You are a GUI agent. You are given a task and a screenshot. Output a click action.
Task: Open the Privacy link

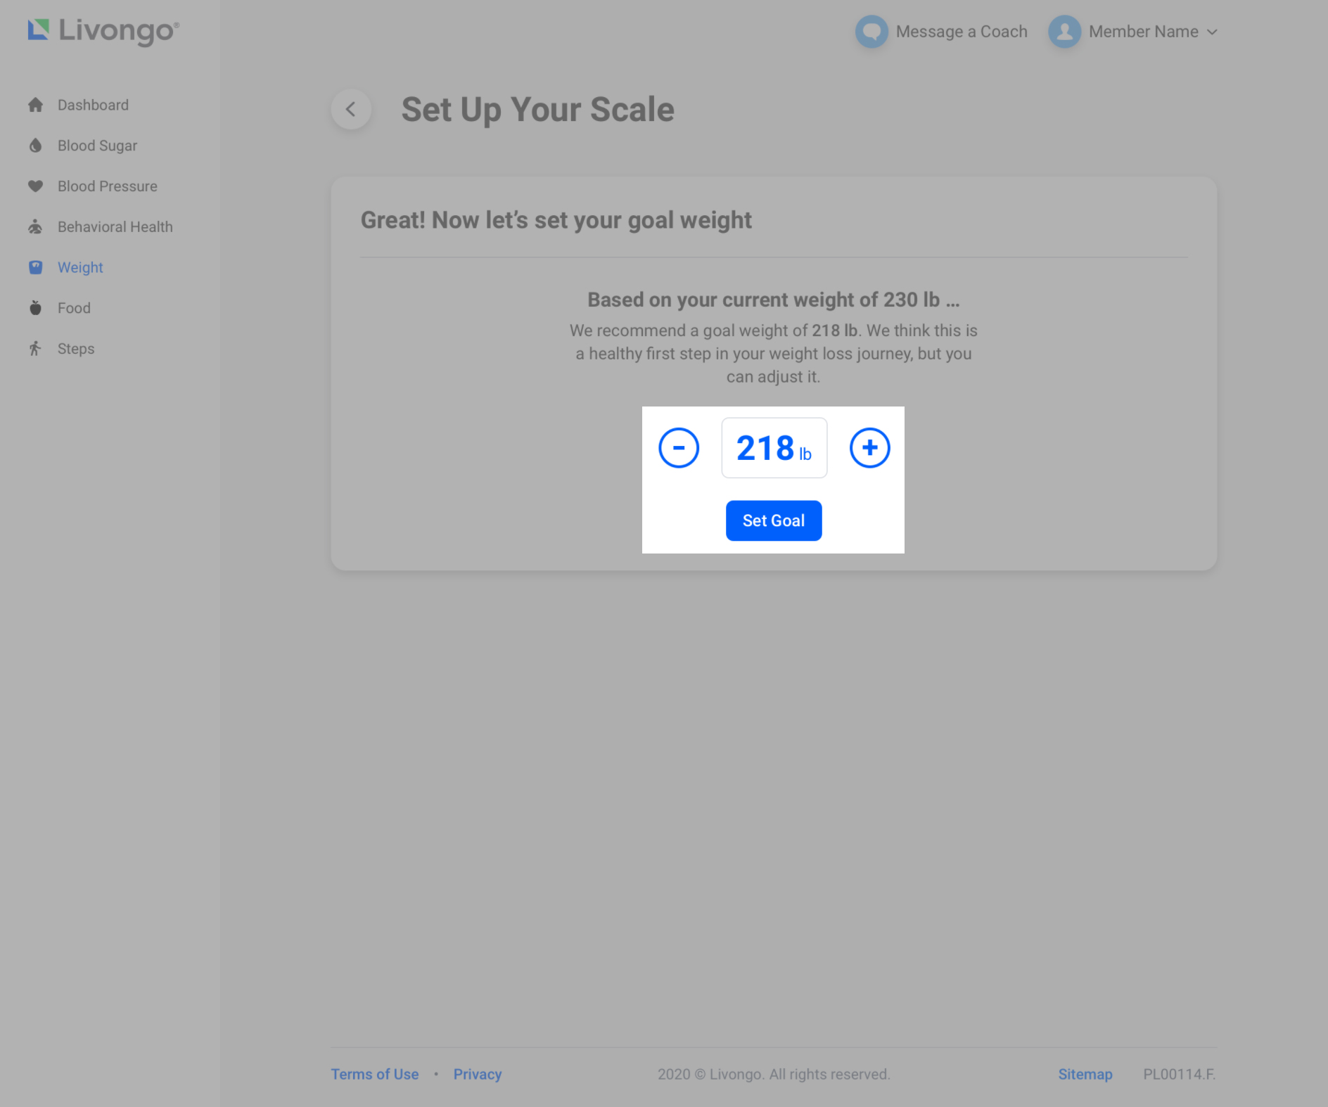pyautogui.click(x=478, y=1074)
